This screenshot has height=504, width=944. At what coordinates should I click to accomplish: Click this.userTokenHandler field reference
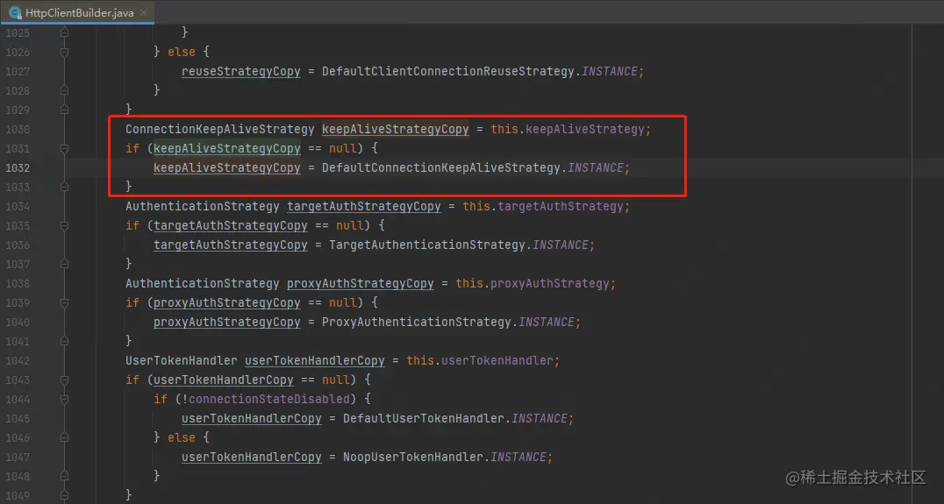[480, 359]
